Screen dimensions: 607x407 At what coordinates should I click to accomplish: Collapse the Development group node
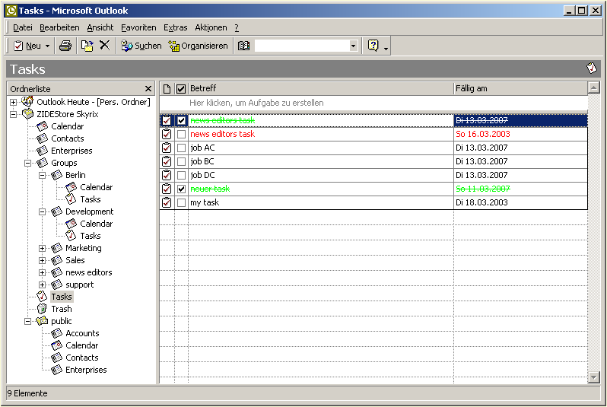42,211
